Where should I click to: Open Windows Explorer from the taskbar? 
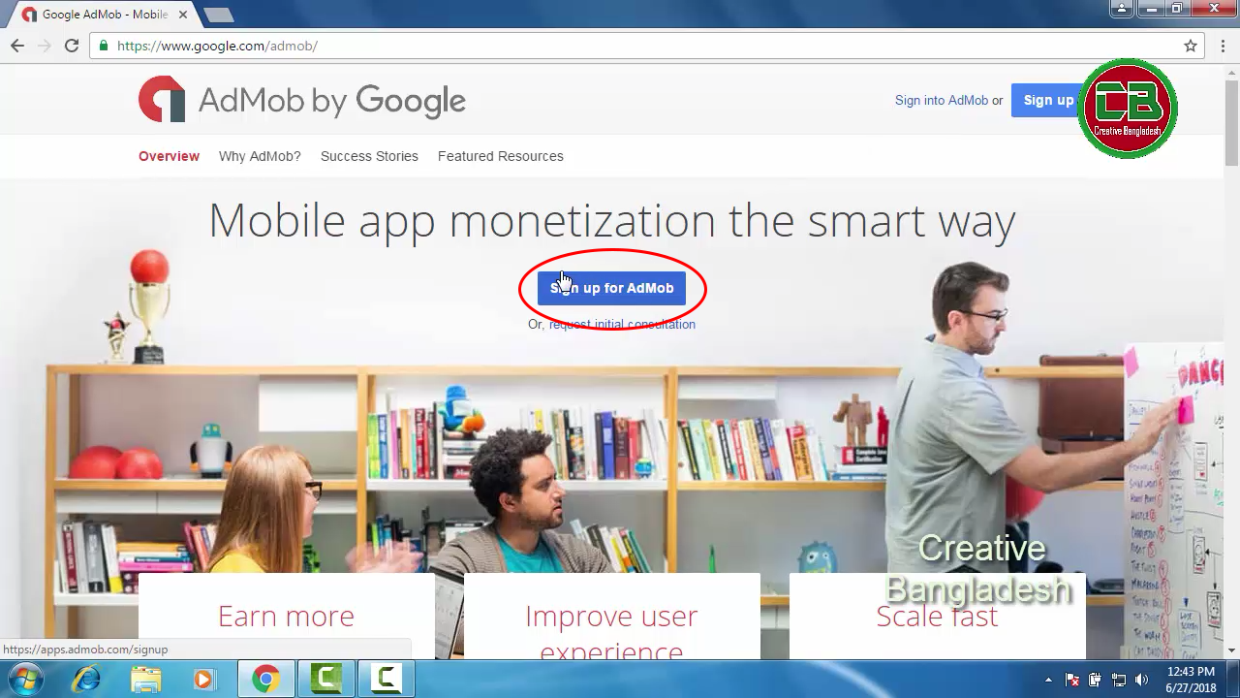[x=145, y=680]
